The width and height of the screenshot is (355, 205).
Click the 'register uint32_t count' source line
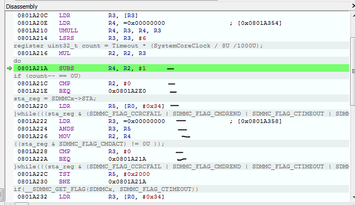pos(181,46)
